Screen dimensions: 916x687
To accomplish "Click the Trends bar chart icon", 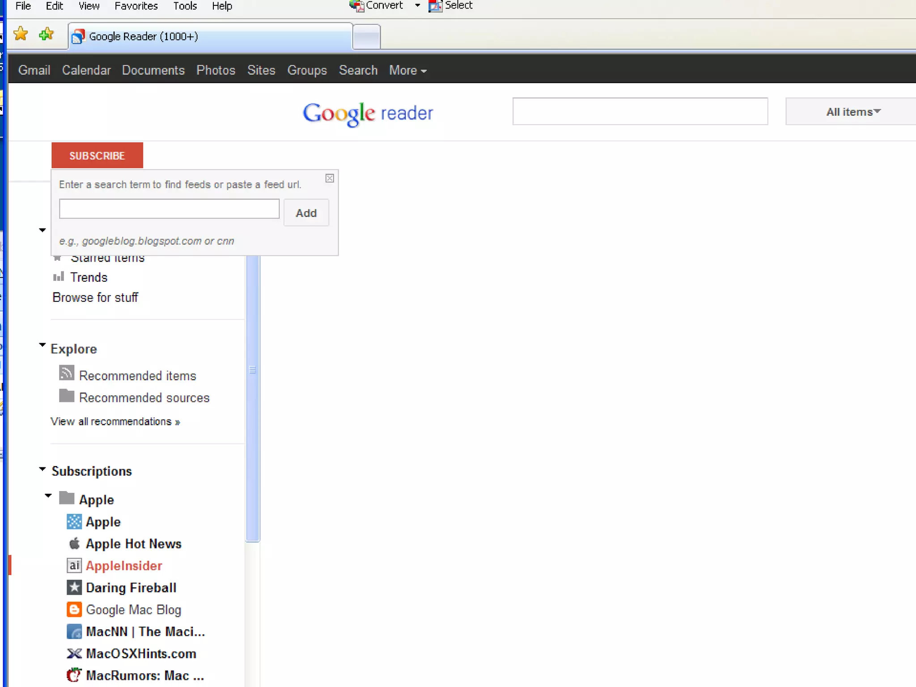I will [59, 277].
